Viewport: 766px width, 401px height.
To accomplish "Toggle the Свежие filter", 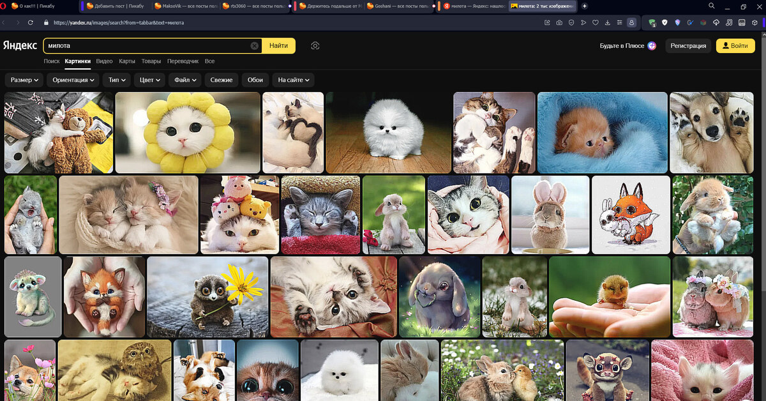I will pyautogui.click(x=222, y=80).
